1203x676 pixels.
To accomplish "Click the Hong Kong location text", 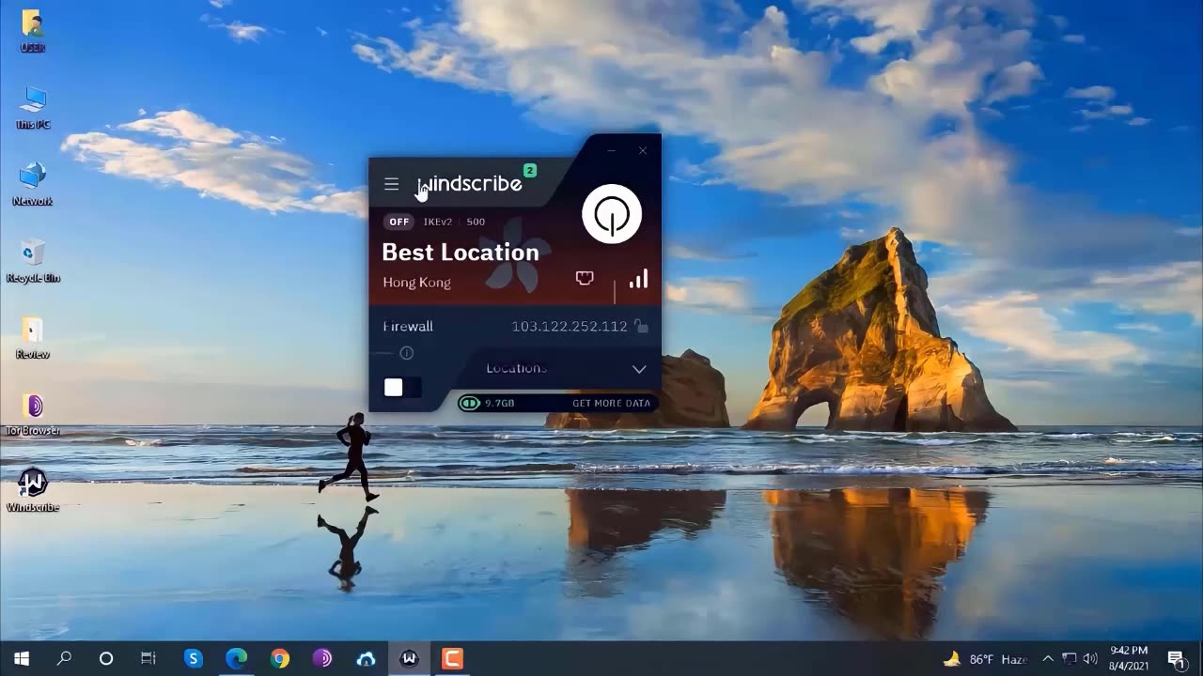I will pos(416,282).
